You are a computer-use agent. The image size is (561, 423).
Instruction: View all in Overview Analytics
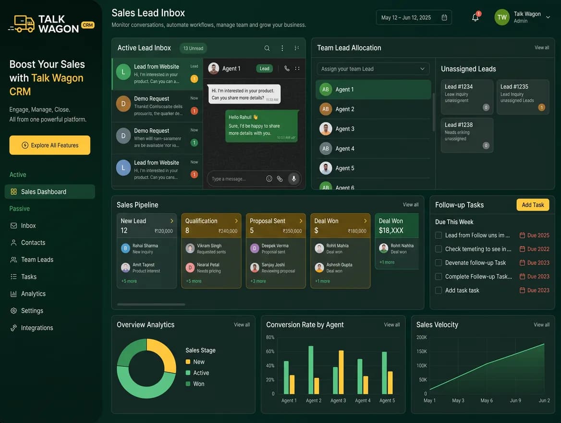click(x=242, y=324)
